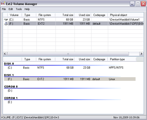This screenshot has height=120, width=147.
Task: Click the Ext2 Volume Manager title bar icon
Action: click(x=3, y=4)
